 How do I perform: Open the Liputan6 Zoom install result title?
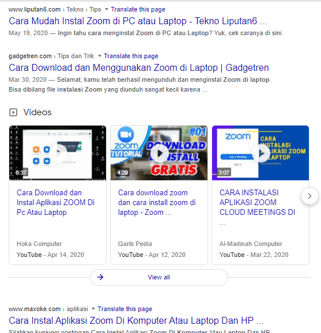[138, 21]
